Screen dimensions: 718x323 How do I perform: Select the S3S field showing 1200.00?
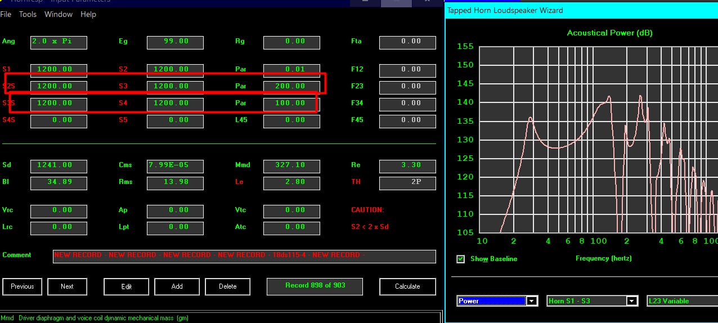click(59, 104)
